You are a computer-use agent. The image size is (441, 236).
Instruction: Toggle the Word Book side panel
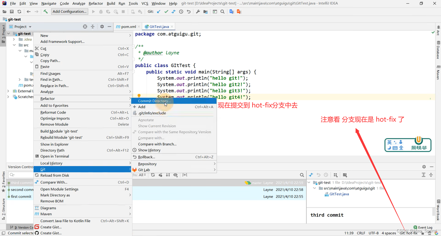point(438,210)
